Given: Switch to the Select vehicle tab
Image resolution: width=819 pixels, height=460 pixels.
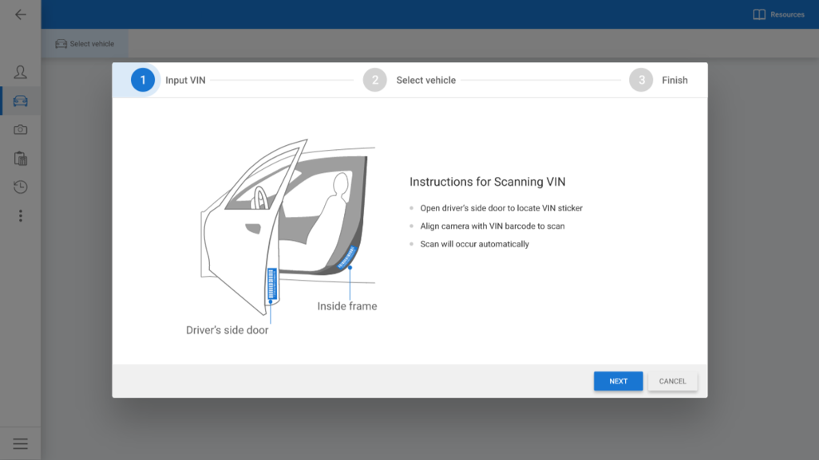Looking at the screenshot, I should tap(85, 44).
